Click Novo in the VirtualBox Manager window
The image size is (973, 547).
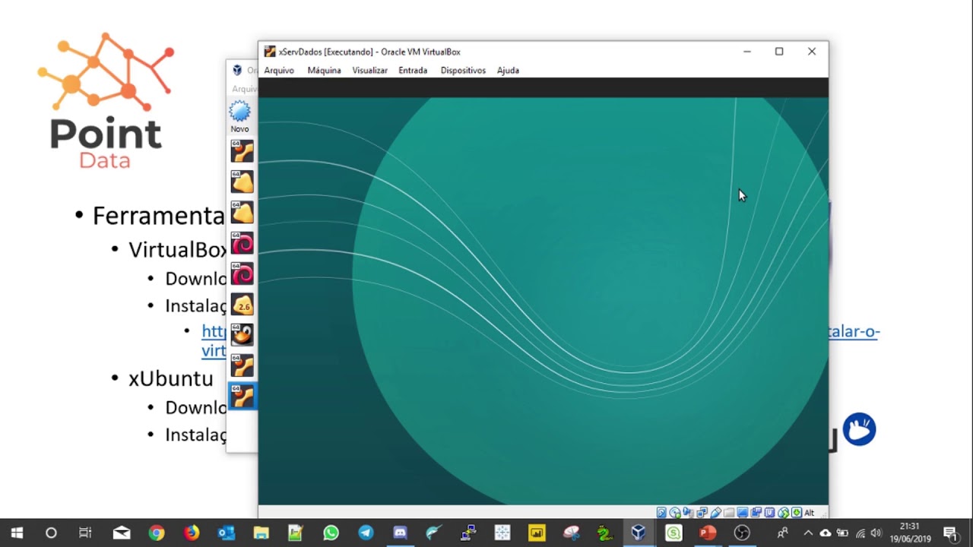coord(240,117)
